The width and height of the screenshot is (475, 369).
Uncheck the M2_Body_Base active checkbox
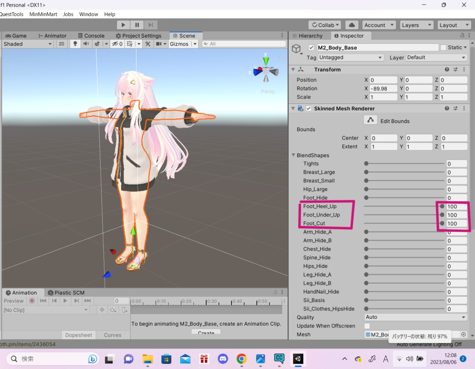coord(311,47)
